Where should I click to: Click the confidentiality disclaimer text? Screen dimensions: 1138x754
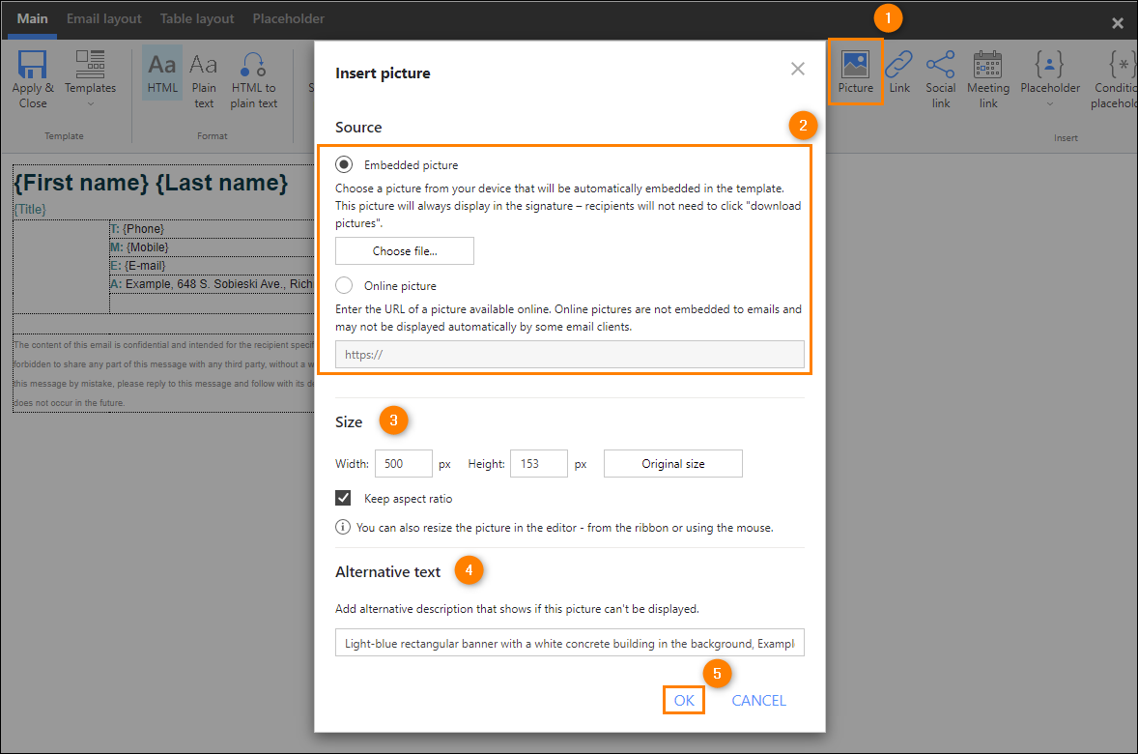164,373
